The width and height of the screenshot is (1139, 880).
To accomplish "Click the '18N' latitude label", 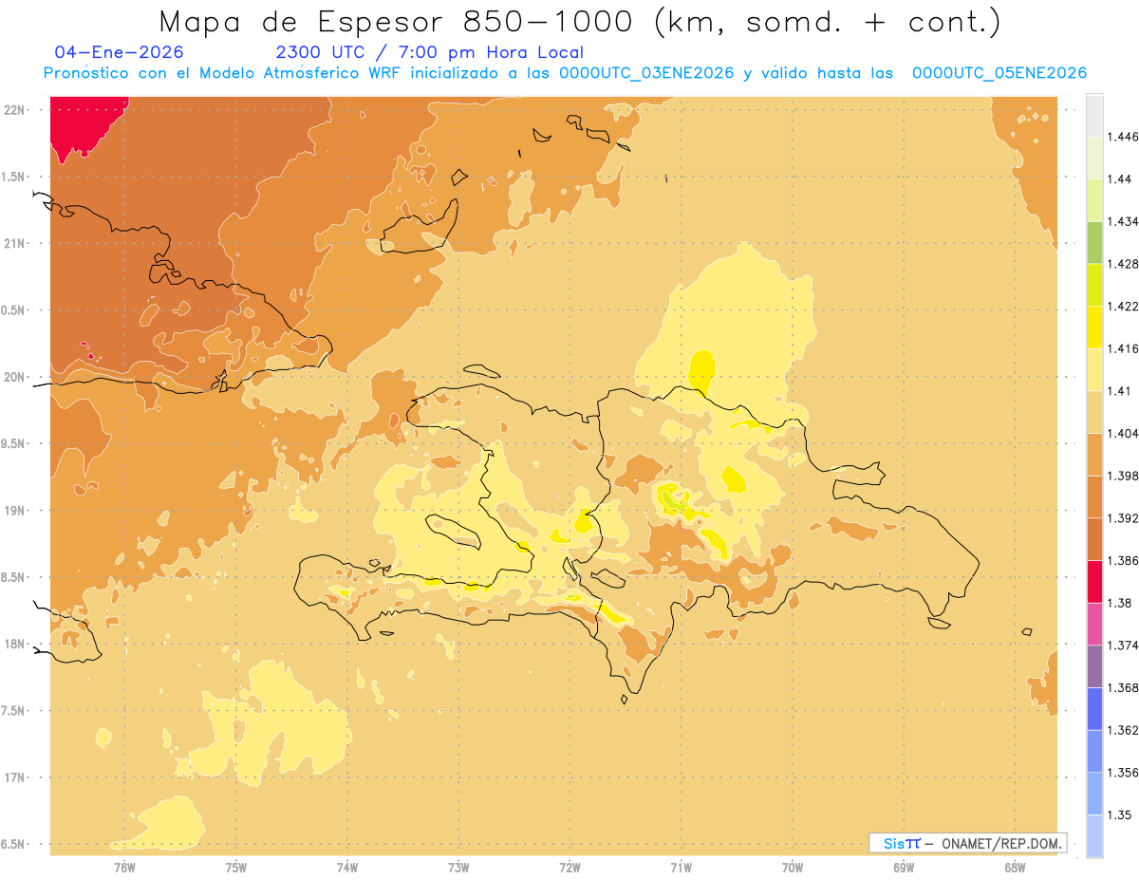I will click(14, 644).
